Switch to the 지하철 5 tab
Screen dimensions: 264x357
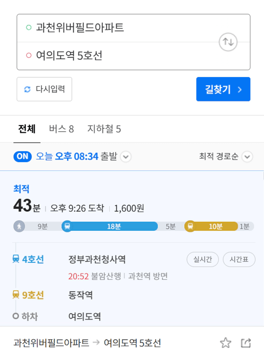click(x=104, y=129)
